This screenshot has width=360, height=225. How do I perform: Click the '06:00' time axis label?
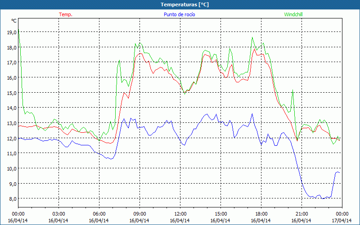click(x=99, y=214)
